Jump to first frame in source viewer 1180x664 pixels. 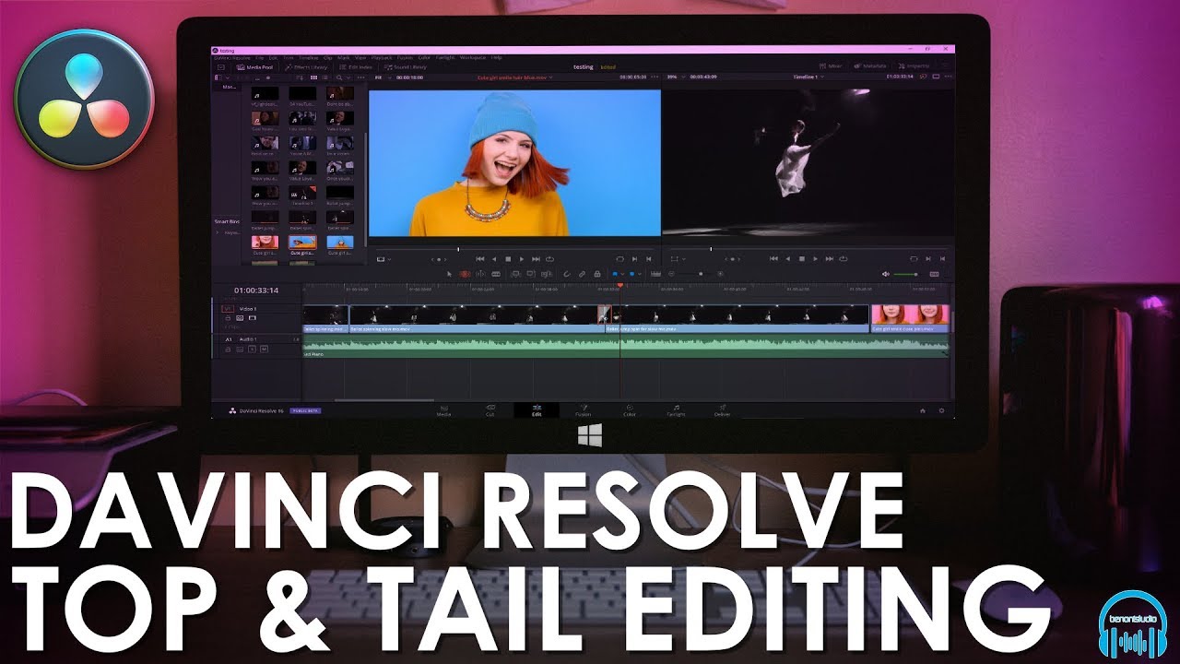click(x=479, y=258)
